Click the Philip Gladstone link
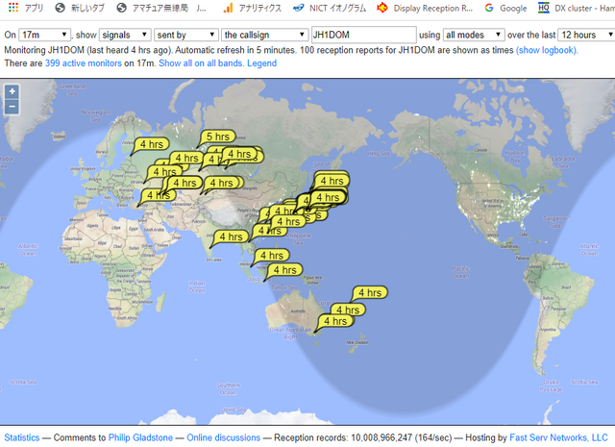Viewport: 615px width, 447px height. [x=140, y=437]
